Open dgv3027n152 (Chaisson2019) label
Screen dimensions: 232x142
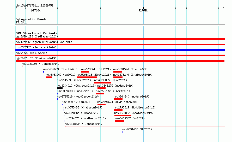coord(36,58)
